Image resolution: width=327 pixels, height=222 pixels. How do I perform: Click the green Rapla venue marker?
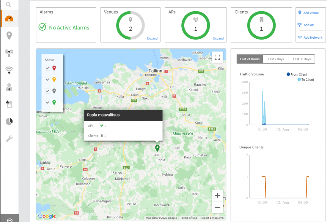tap(157, 148)
